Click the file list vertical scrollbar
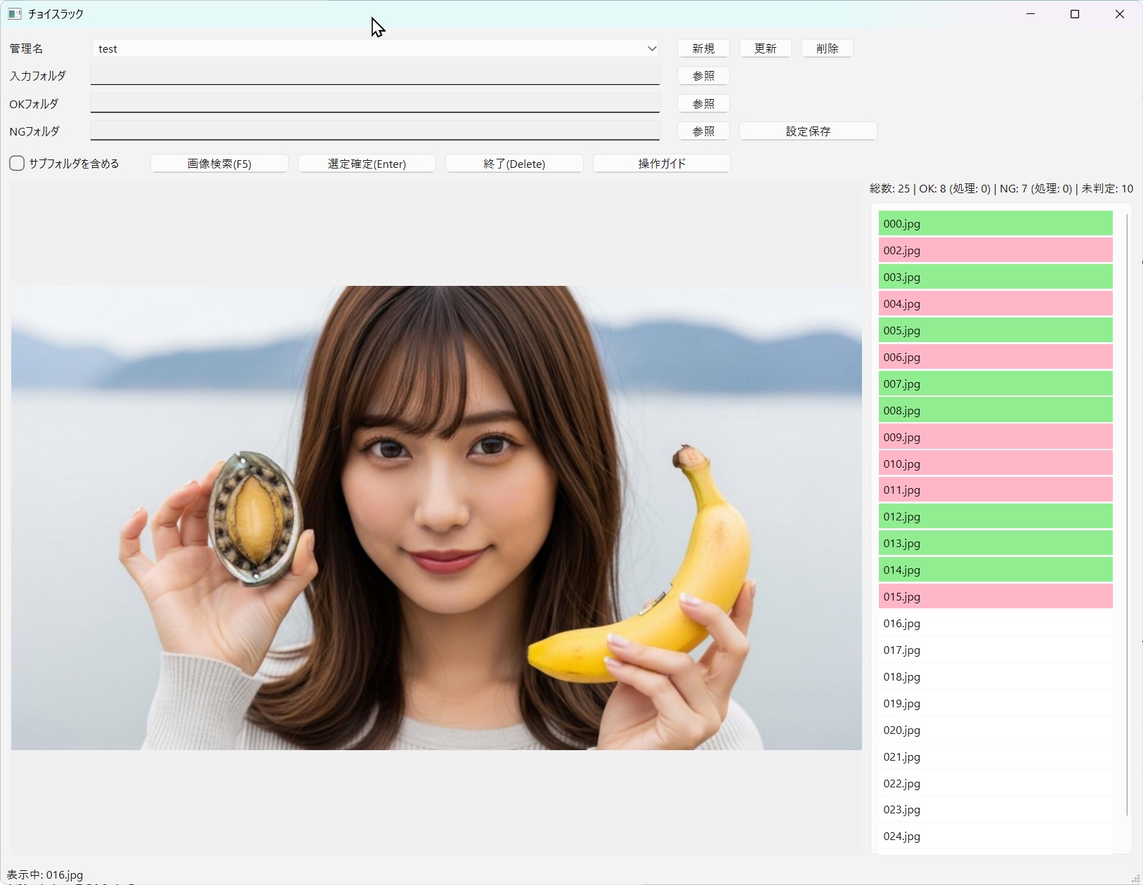The height and width of the screenshot is (885, 1143). coord(1127,513)
